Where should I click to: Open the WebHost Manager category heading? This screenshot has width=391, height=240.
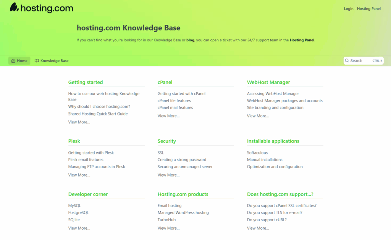click(268, 82)
